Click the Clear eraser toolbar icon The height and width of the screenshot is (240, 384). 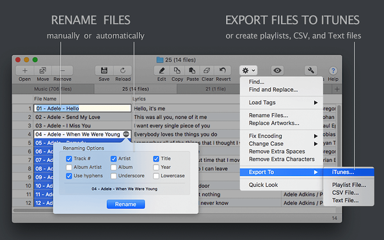pyautogui.click(x=207, y=71)
